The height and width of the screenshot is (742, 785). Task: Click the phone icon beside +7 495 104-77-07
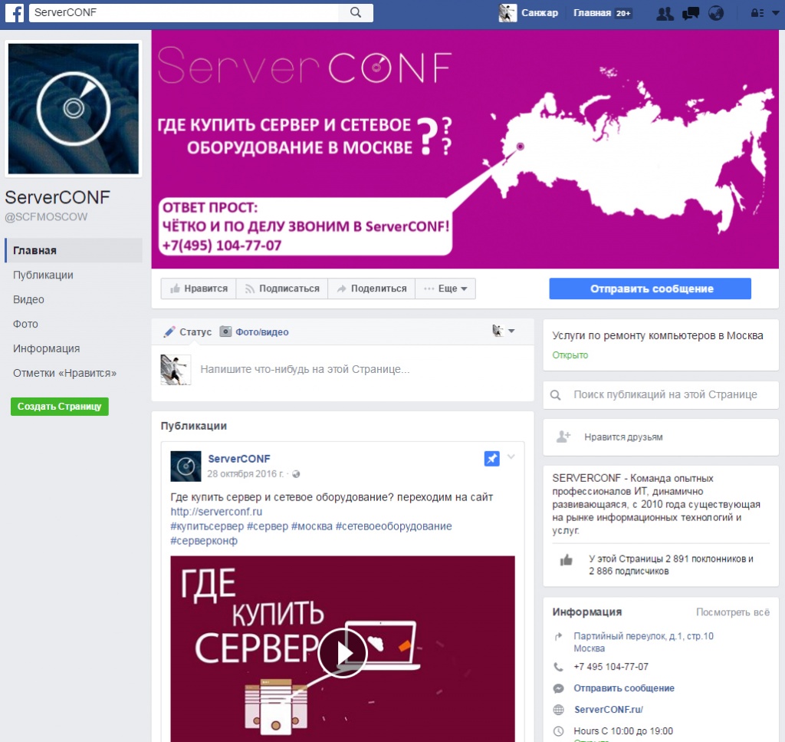pos(558,667)
